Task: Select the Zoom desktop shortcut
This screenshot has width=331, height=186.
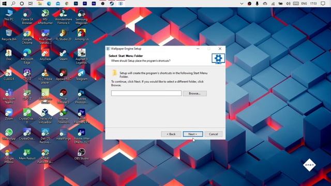Action: pos(9,115)
